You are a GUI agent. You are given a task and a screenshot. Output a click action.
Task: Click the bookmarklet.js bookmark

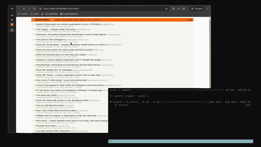click(x=69, y=14)
